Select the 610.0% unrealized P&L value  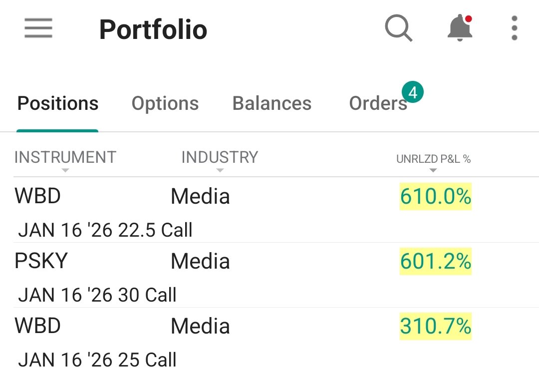click(x=436, y=196)
